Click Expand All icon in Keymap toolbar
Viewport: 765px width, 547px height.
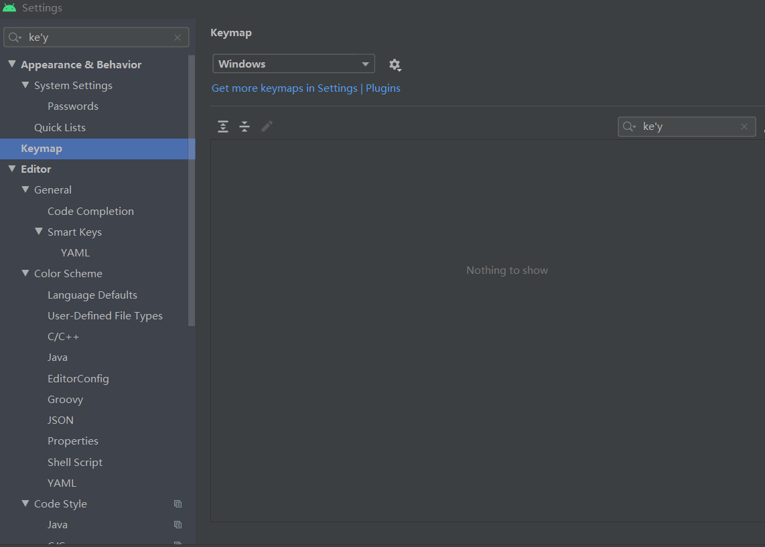(223, 127)
